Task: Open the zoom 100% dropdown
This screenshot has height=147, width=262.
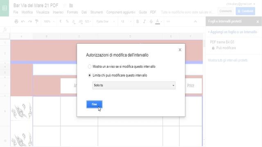Action: point(49,22)
